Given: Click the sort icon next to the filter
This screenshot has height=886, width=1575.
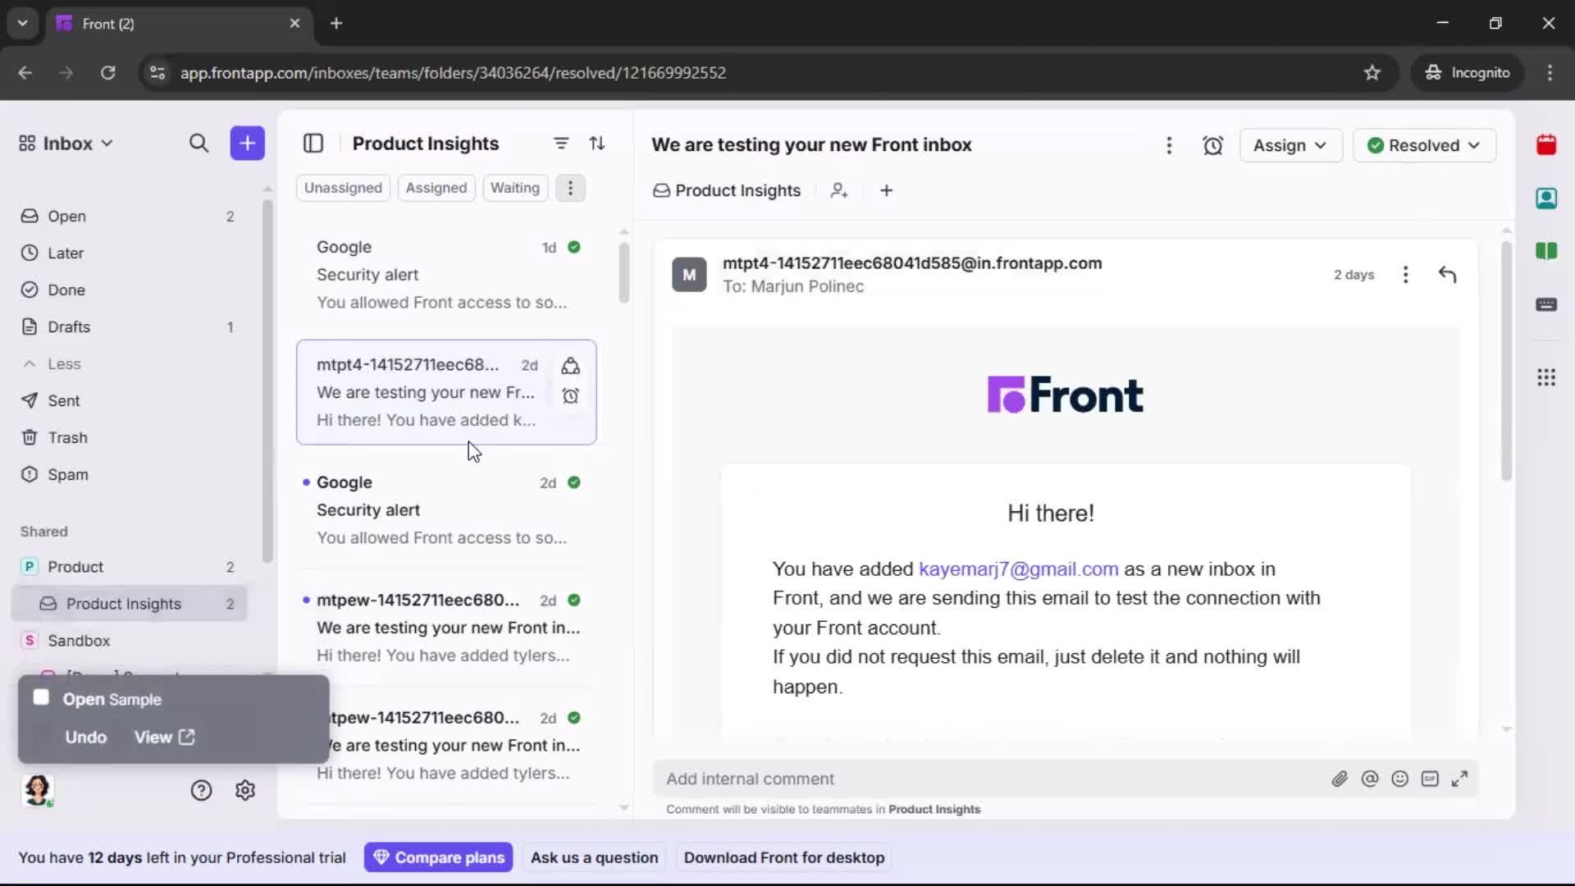Looking at the screenshot, I should pos(598,144).
